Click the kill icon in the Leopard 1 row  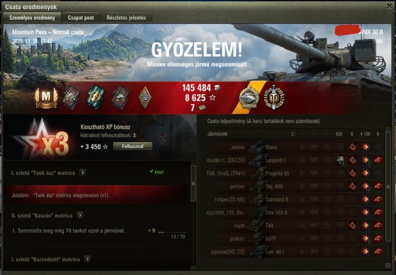pyautogui.click(x=378, y=160)
